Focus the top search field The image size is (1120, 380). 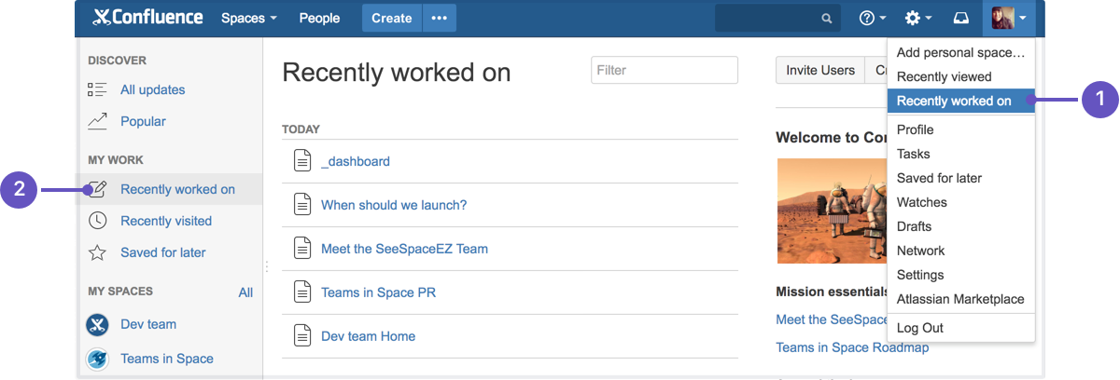(x=777, y=18)
